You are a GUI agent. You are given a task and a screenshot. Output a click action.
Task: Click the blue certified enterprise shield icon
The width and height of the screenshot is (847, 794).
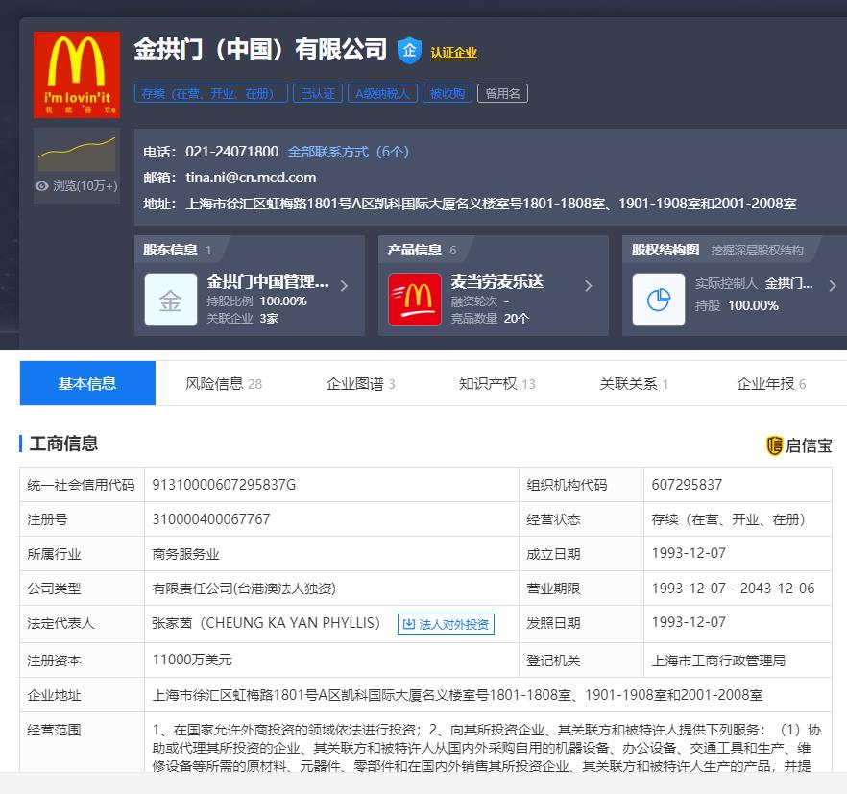tap(410, 51)
